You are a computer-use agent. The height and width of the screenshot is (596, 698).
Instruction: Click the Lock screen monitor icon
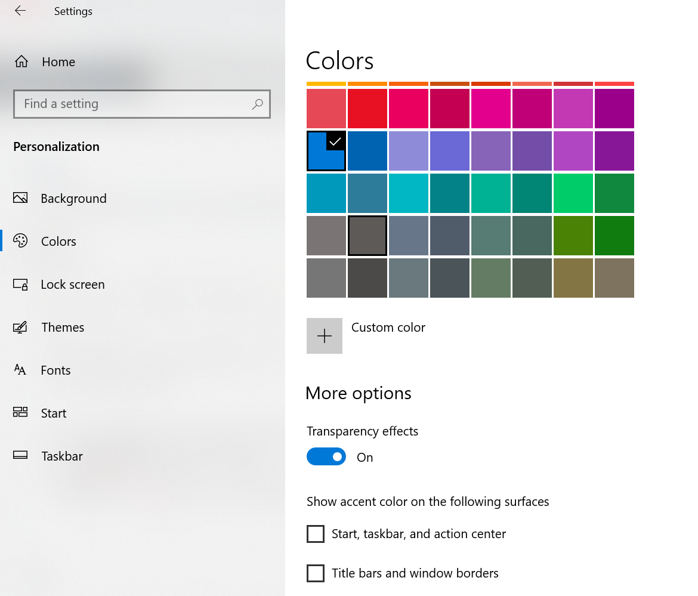point(20,285)
